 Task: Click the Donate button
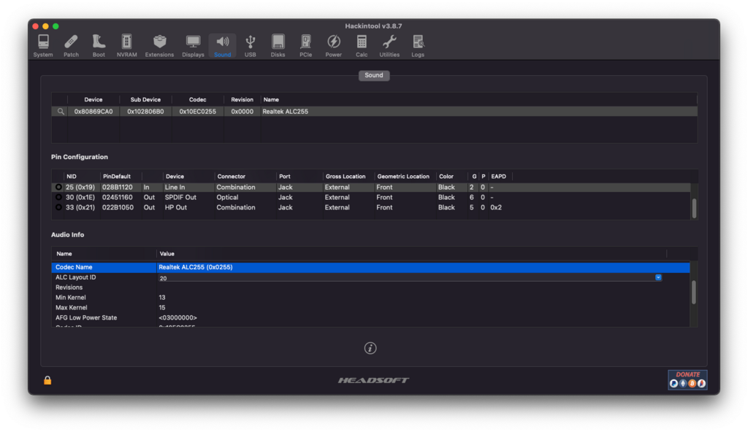tap(687, 379)
